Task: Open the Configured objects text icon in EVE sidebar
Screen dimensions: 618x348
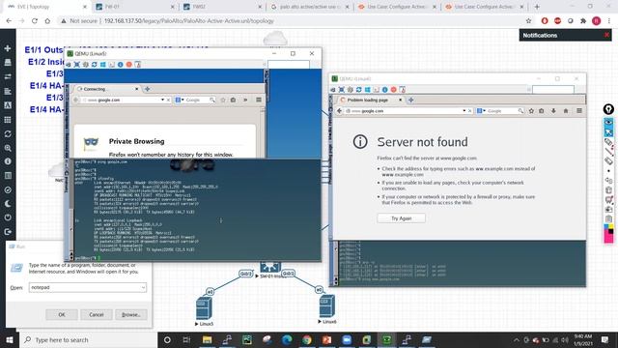Action: click(x=8, y=105)
